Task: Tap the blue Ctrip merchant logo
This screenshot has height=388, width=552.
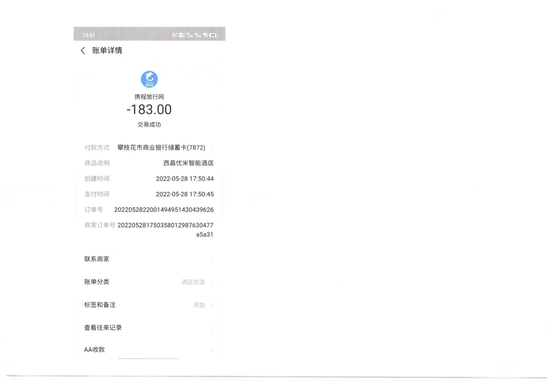Action: tap(149, 79)
